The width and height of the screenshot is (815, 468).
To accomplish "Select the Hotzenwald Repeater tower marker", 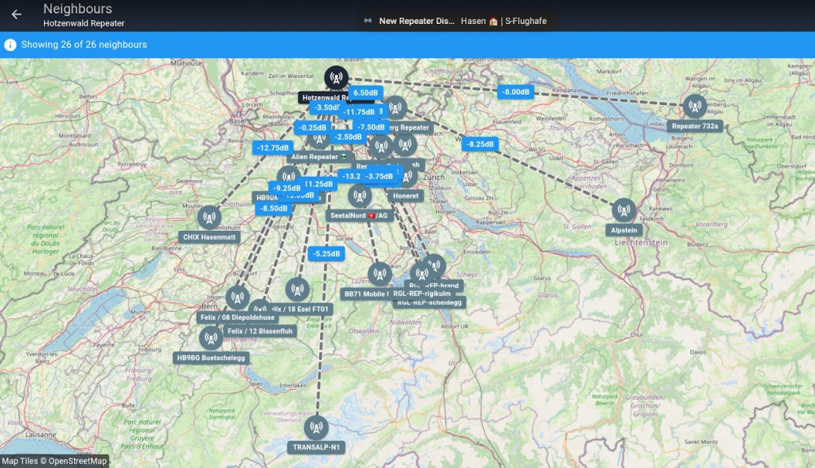I will tap(336, 78).
